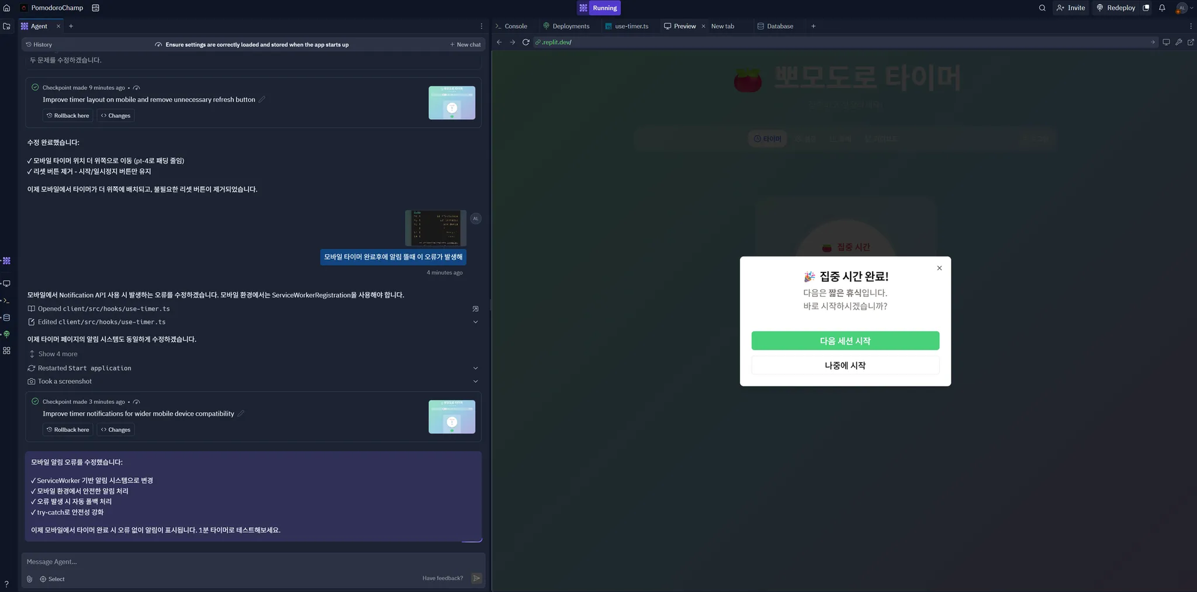Expand the Edited use-timer.ts entry
Viewport: 1197px width, 592px height.
[x=475, y=322]
